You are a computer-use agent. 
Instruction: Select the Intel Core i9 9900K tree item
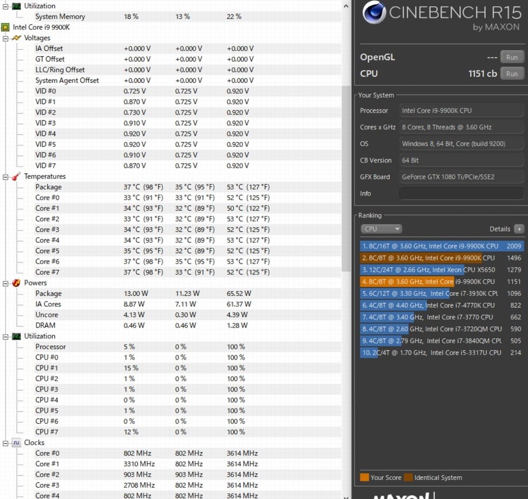(x=41, y=27)
